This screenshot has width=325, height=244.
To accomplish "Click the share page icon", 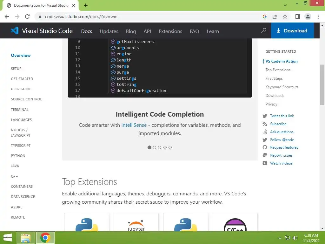I will (x=275, y=17).
